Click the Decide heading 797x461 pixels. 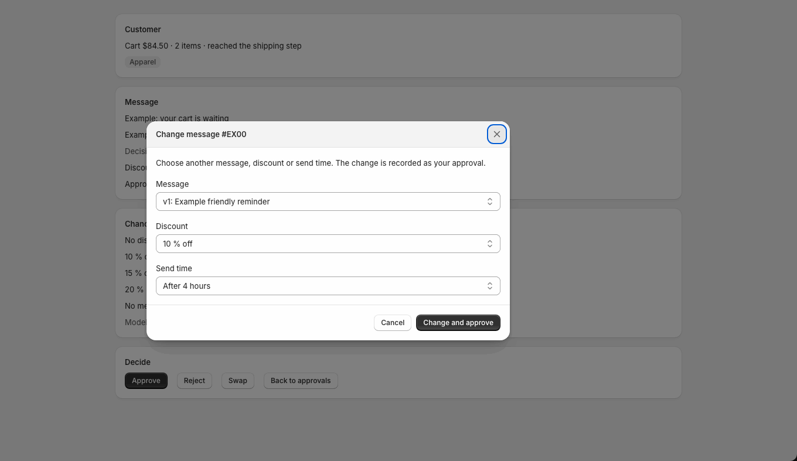click(x=138, y=362)
